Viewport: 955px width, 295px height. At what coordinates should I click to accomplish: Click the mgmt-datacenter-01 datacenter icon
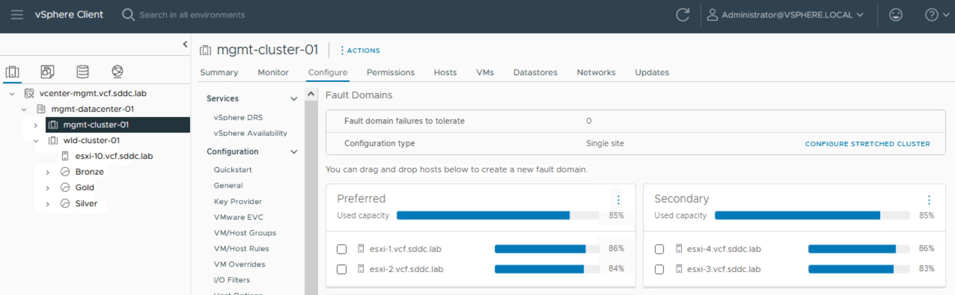[x=41, y=109]
